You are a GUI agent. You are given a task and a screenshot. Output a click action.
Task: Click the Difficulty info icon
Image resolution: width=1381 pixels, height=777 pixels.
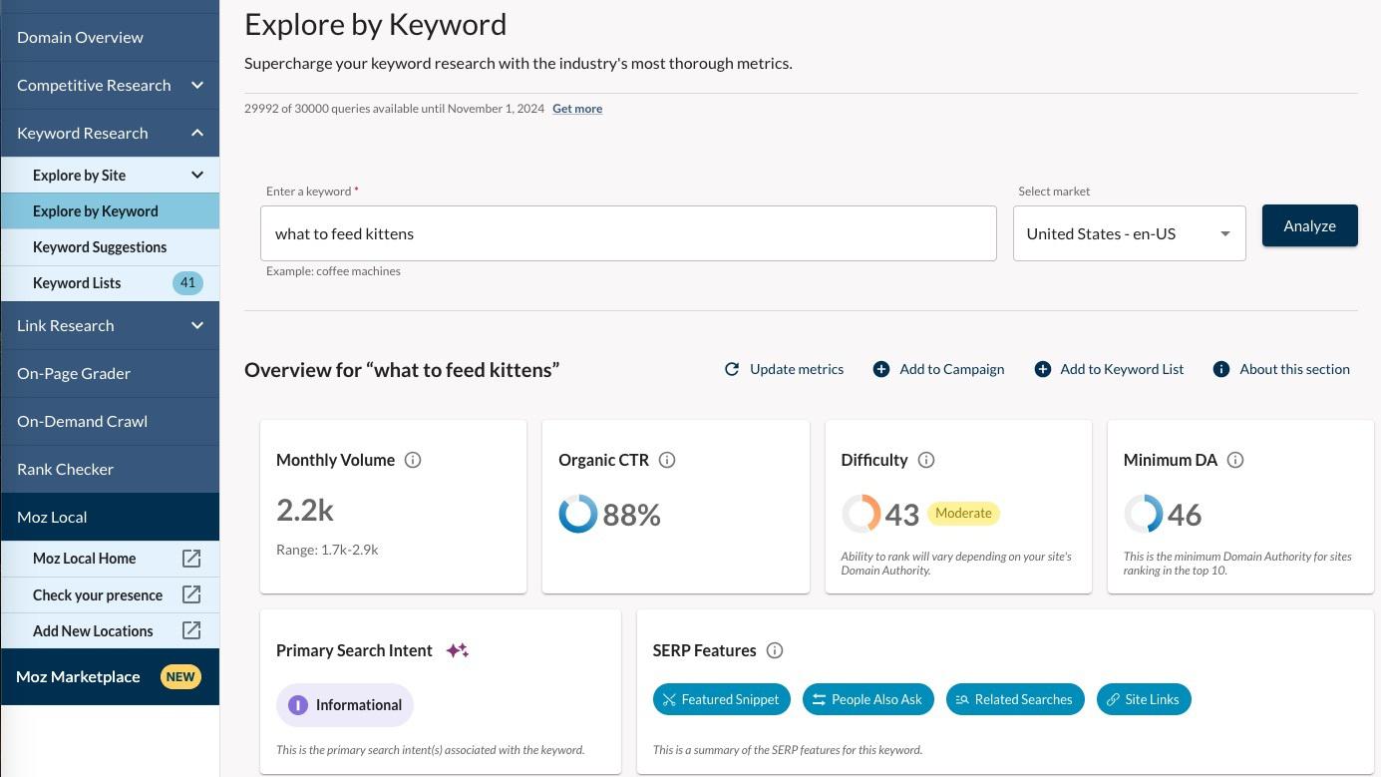[926, 460]
